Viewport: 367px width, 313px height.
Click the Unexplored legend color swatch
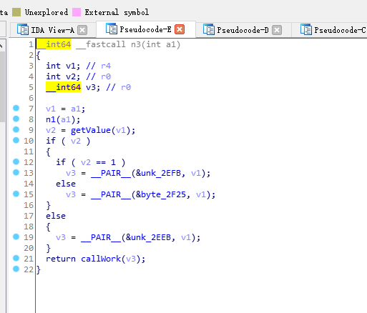(x=16, y=12)
